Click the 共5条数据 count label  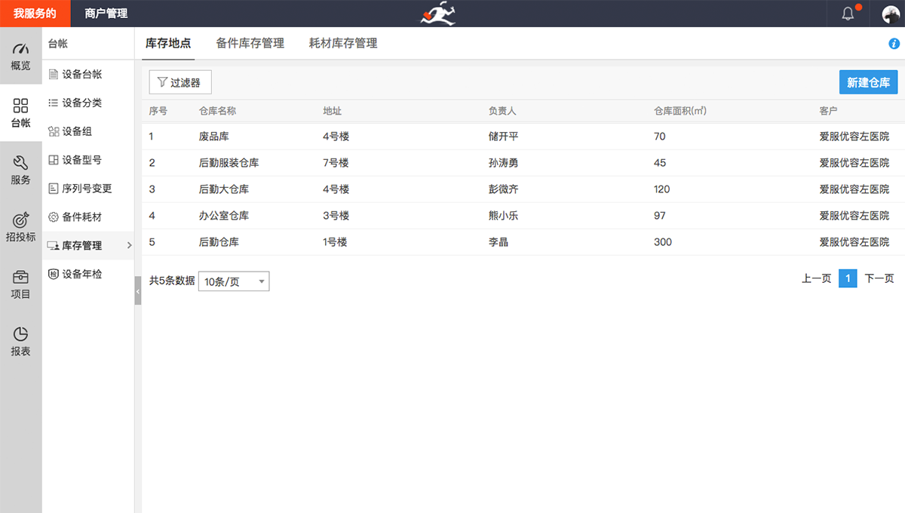click(x=172, y=281)
